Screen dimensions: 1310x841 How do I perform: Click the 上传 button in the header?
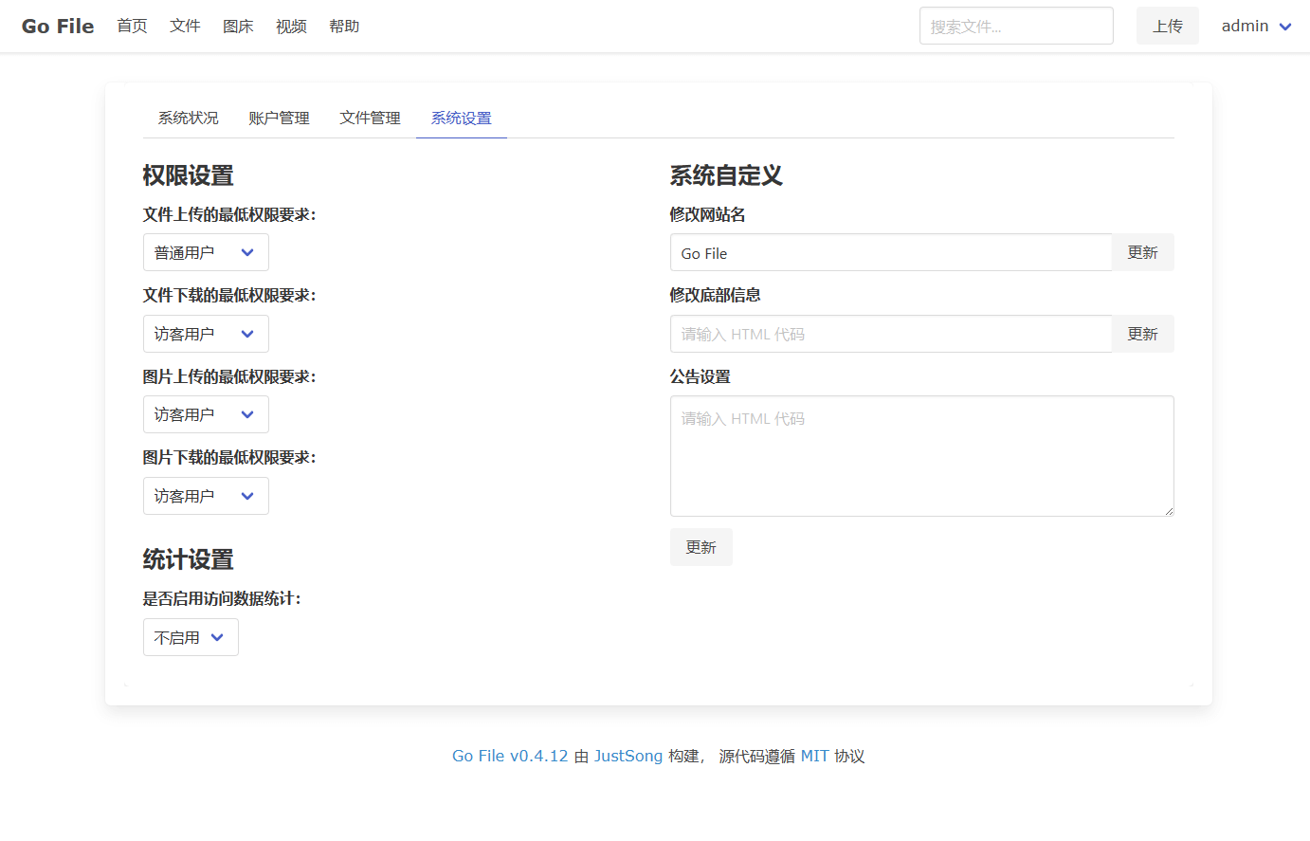tap(1167, 26)
